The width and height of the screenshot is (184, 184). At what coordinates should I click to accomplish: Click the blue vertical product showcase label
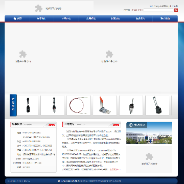(x=13, y=105)
